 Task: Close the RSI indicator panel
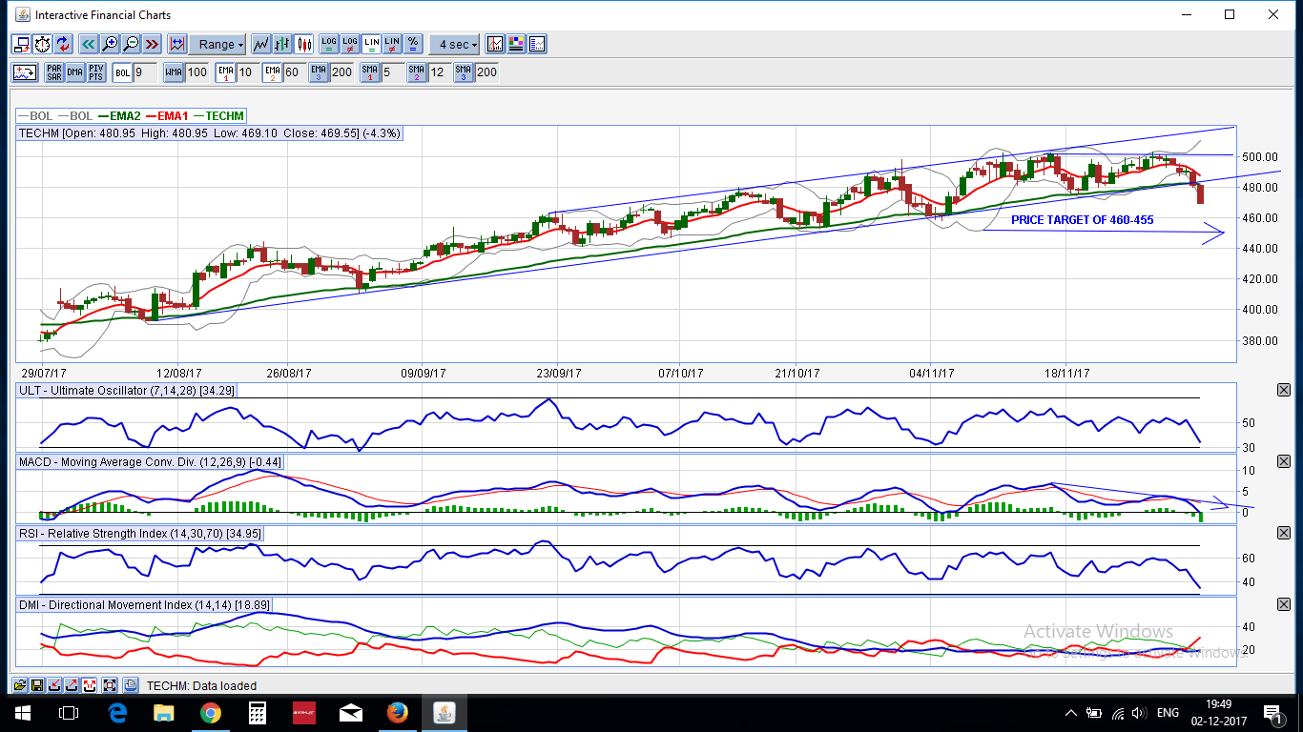pyautogui.click(x=1283, y=533)
